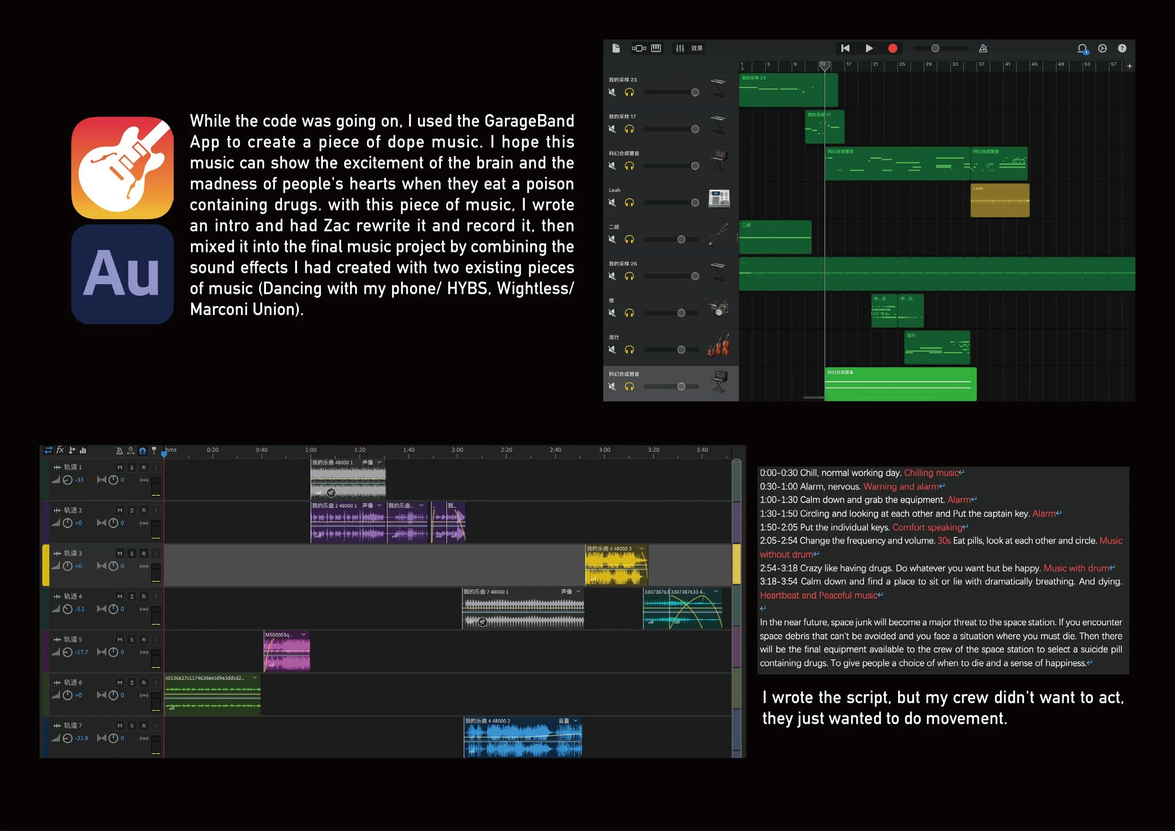Click the yellow Leah audio region
1175x831 pixels.
pos(1000,201)
